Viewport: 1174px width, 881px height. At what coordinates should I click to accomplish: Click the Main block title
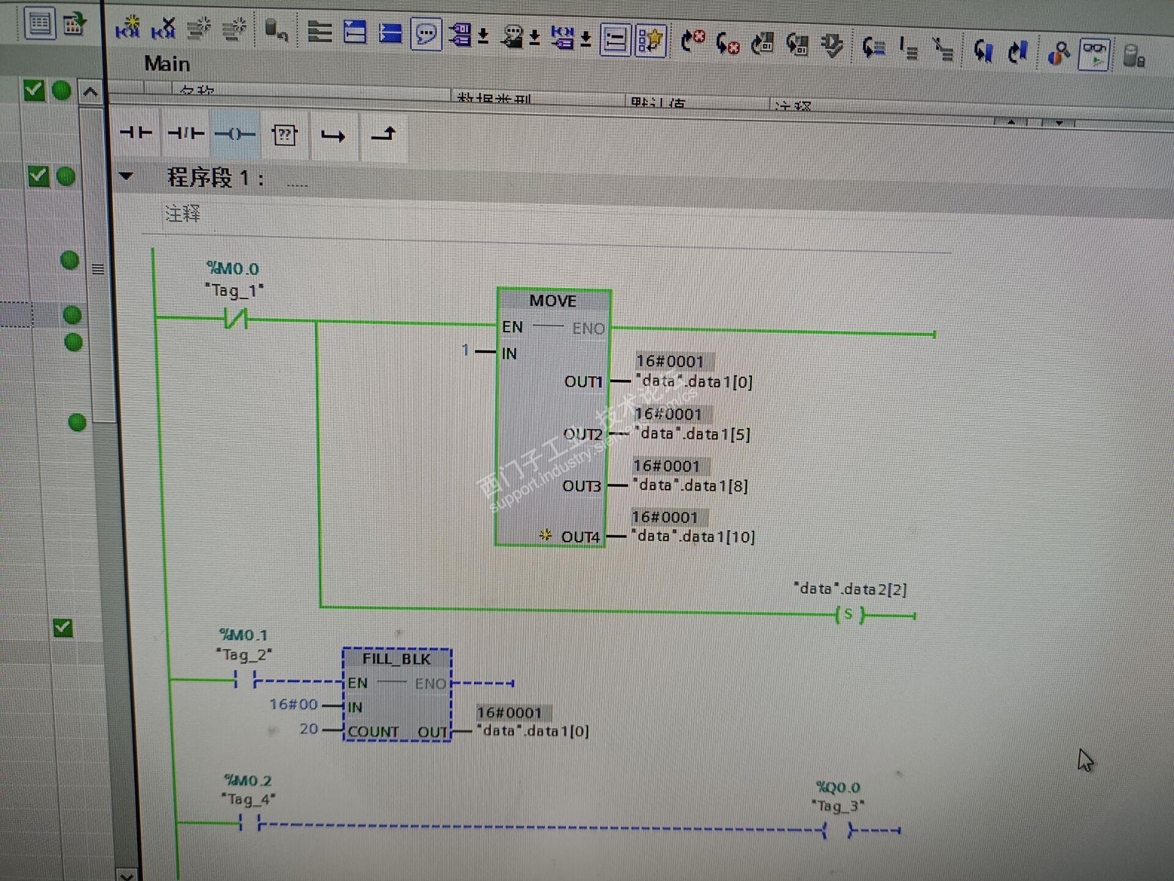coord(167,64)
